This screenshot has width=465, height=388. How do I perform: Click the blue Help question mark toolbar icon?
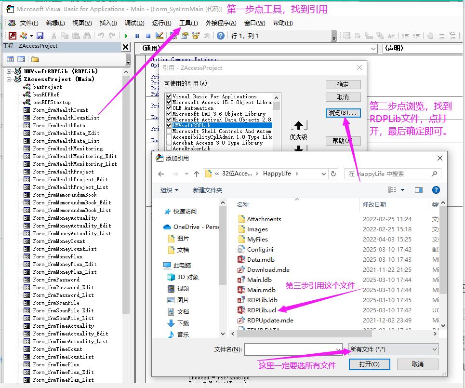click(x=221, y=36)
